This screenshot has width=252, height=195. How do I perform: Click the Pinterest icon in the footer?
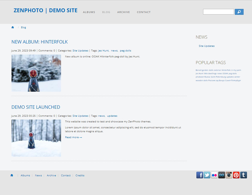click(x=236, y=175)
